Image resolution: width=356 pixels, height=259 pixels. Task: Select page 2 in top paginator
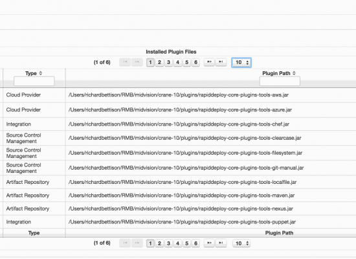pos(159,62)
